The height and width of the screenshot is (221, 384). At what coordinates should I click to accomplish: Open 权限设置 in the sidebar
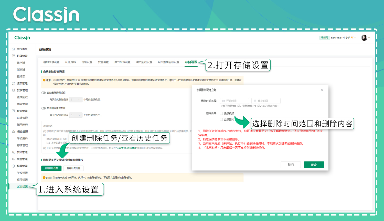[22, 180]
